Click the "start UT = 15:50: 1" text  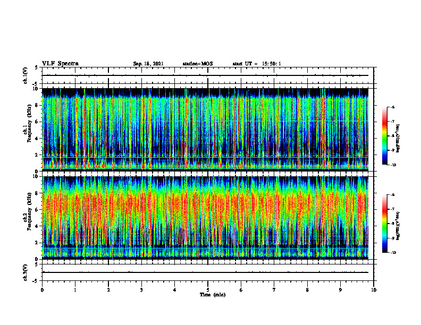(257, 64)
